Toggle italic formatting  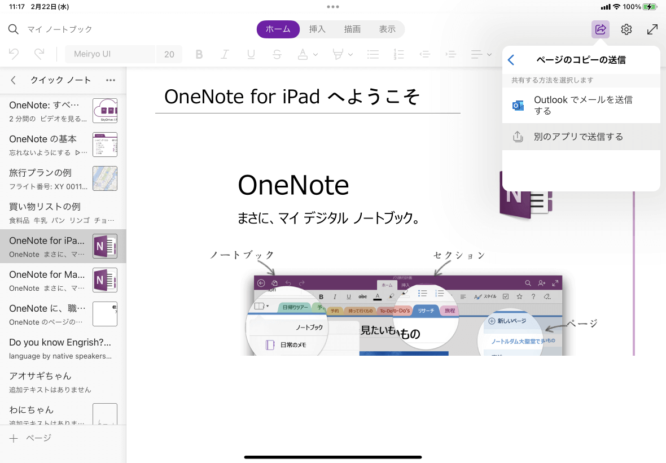225,54
